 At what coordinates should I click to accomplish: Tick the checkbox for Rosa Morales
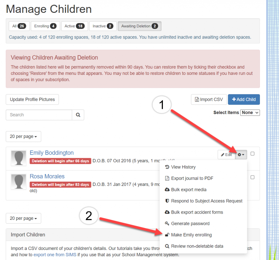[x=252, y=177]
